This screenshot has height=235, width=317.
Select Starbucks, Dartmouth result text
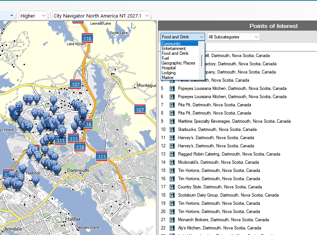217,129
